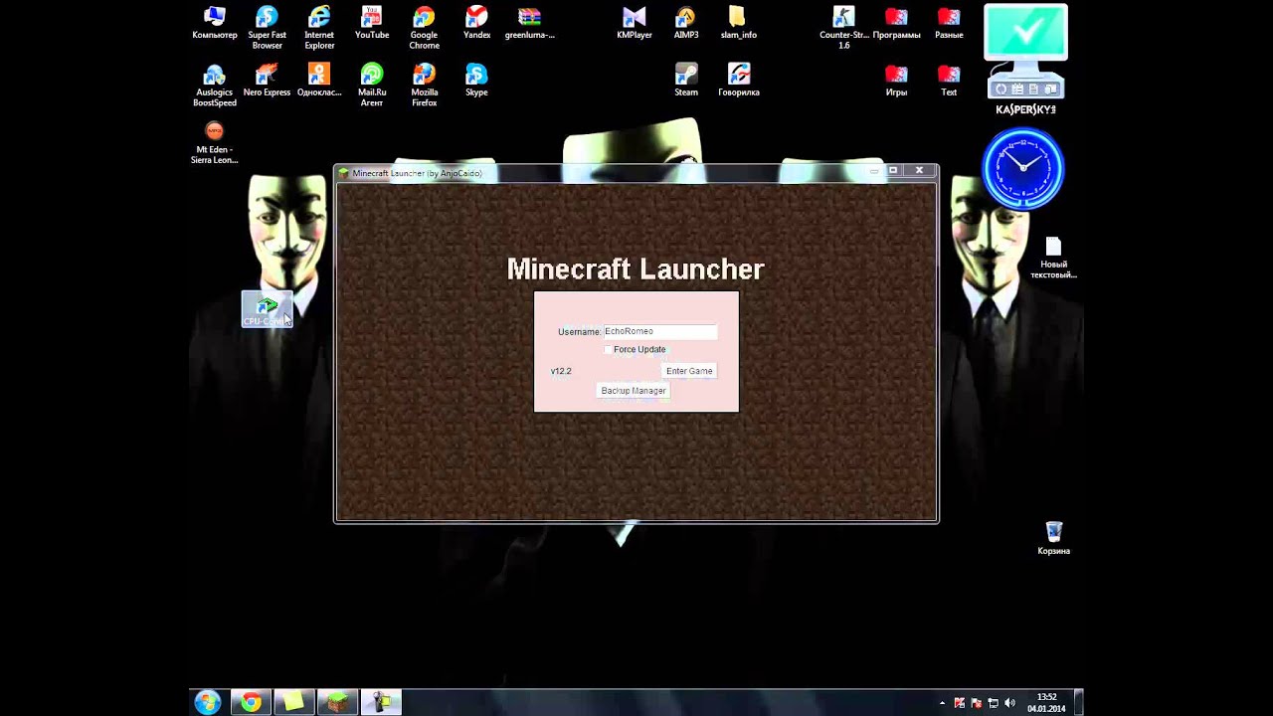Close the Minecraft Launcher window
The height and width of the screenshot is (716, 1273).
(x=919, y=171)
